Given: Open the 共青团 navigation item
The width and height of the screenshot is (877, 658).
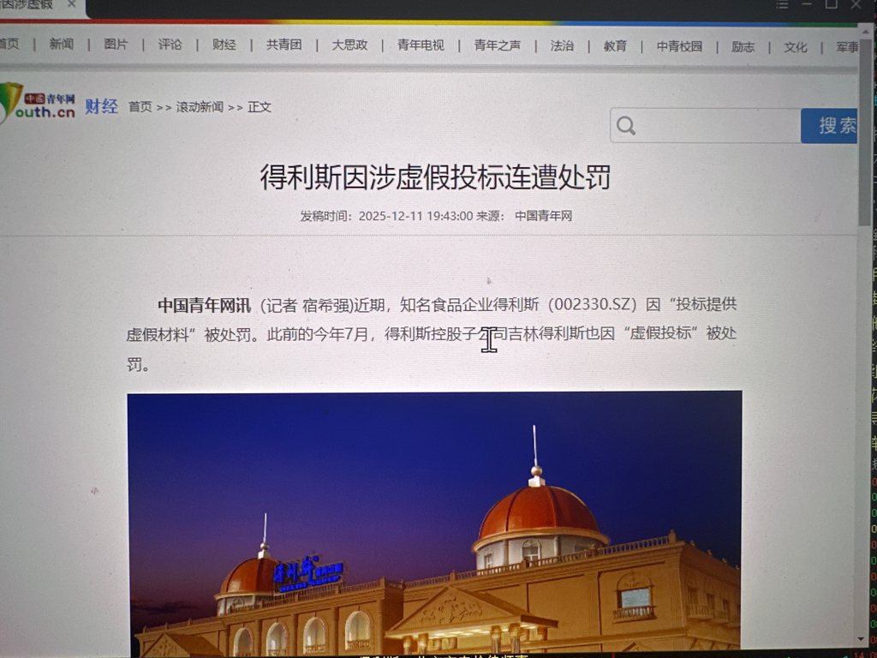Looking at the screenshot, I should (x=284, y=45).
